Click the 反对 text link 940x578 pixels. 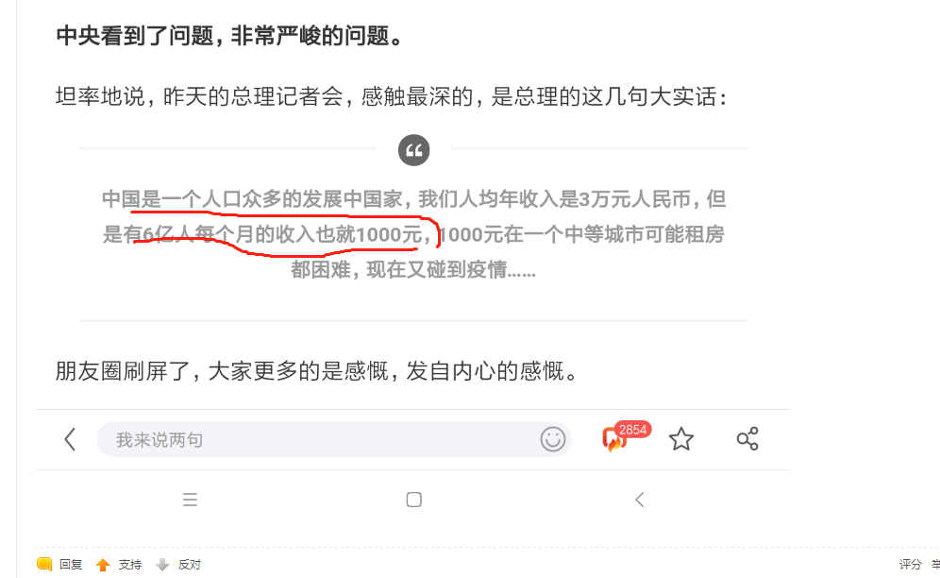pyautogui.click(x=190, y=565)
